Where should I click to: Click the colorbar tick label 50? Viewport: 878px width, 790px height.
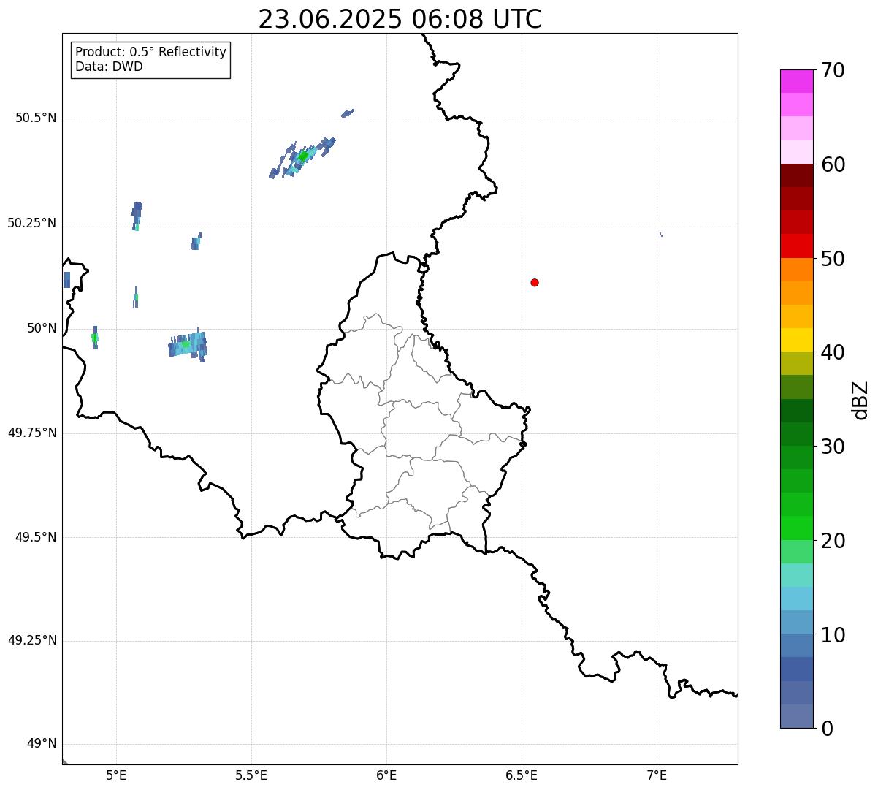click(x=833, y=259)
